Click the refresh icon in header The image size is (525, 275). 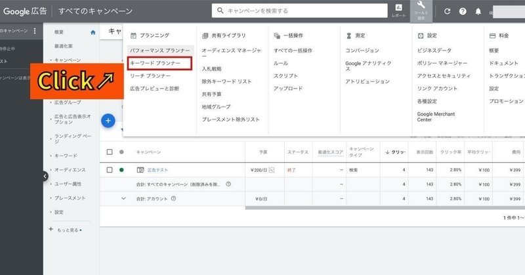click(x=447, y=11)
